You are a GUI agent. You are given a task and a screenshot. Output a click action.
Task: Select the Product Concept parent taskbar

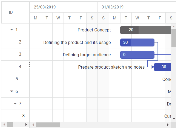coord(145,30)
